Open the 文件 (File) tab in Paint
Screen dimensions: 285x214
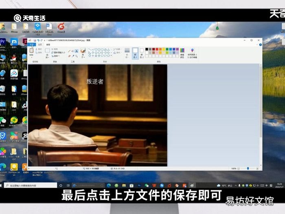[x=32, y=44]
